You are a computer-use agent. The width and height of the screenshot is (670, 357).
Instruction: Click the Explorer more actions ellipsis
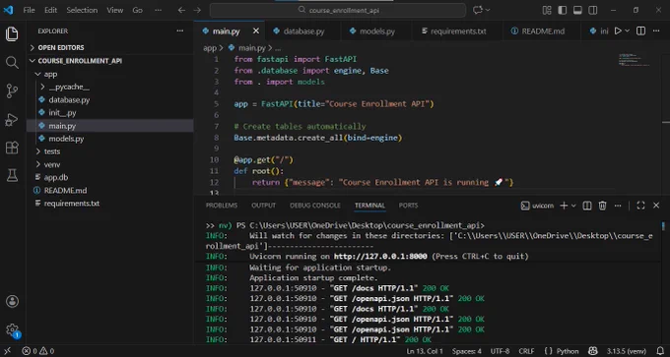tap(180, 30)
